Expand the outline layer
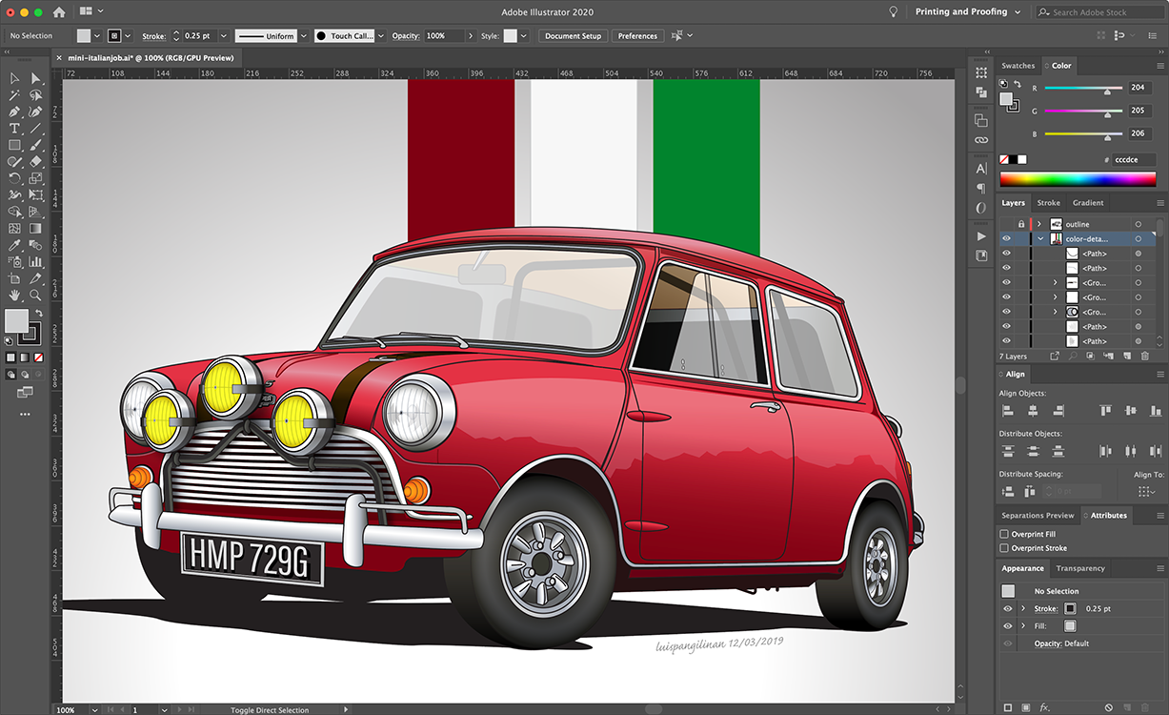 tap(1039, 224)
